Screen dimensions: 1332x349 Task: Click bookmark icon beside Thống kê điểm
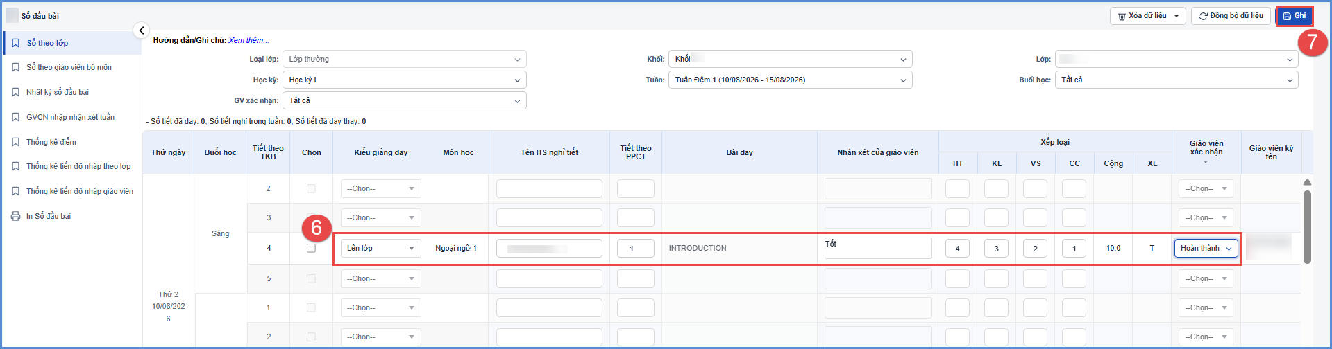tap(15, 142)
